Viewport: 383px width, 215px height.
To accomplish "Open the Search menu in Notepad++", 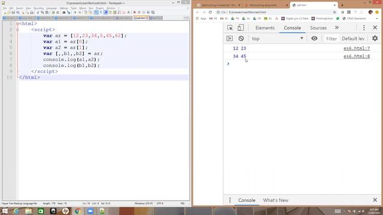I will point(19,8).
